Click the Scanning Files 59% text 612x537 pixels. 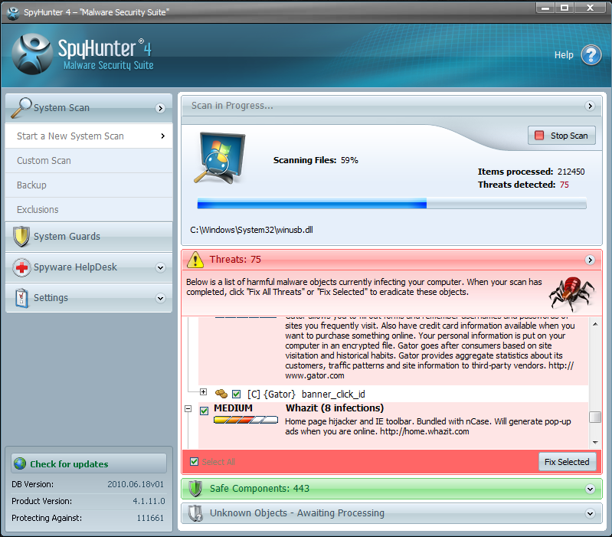(316, 160)
